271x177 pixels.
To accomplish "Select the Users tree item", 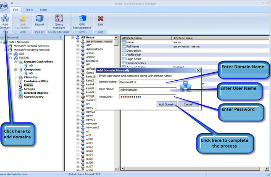I will click(28, 85).
